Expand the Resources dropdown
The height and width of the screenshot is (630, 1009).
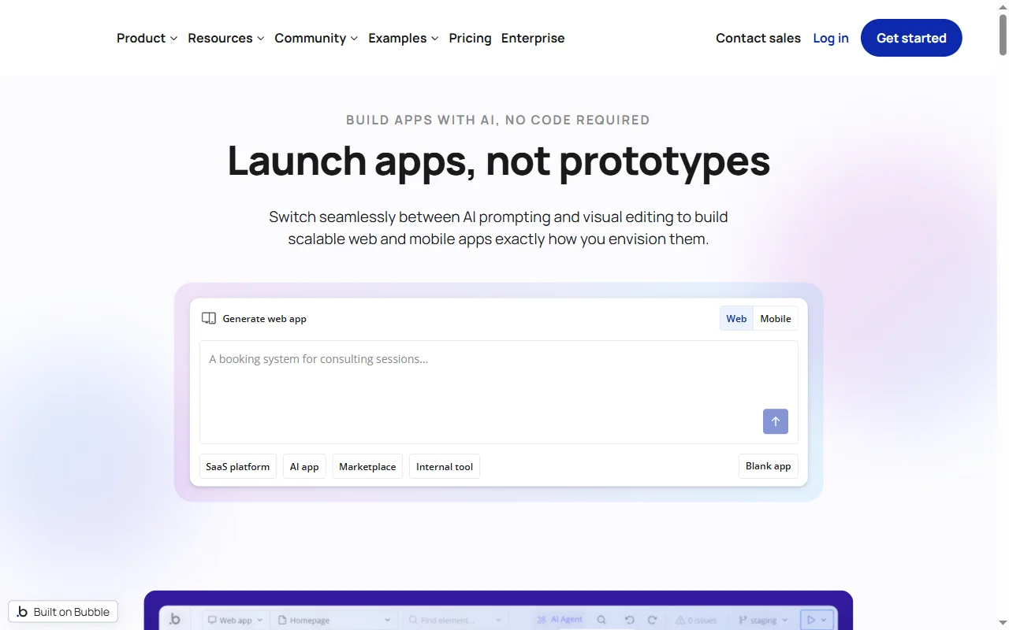tap(225, 38)
